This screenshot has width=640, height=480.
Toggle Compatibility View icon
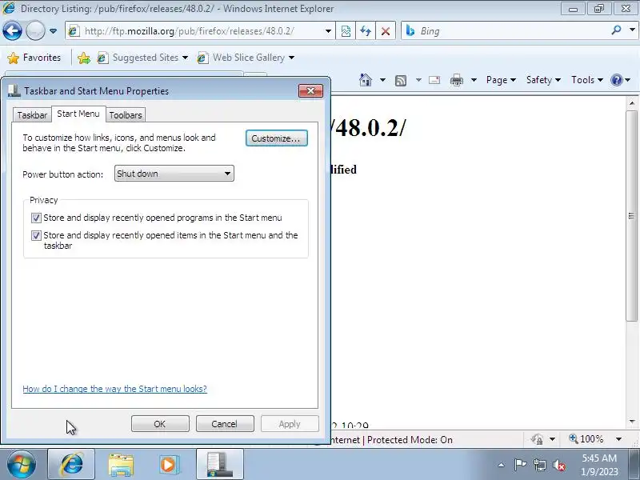point(346,31)
